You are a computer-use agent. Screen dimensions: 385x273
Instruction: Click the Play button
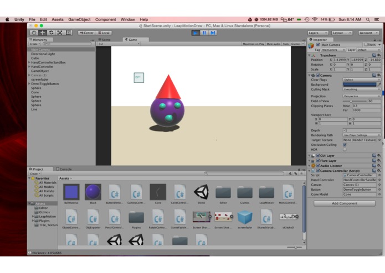point(196,33)
